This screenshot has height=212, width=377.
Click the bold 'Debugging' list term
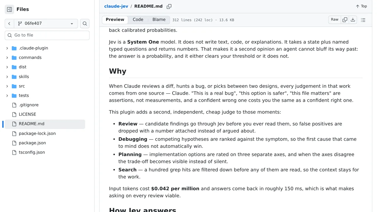click(x=133, y=139)
